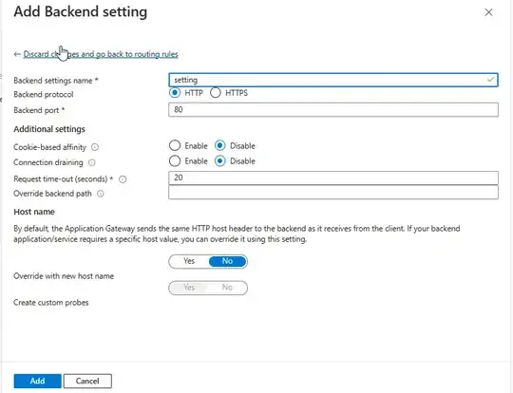Close the Add Backend setting panel
513x393 pixels.
pos(488,12)
